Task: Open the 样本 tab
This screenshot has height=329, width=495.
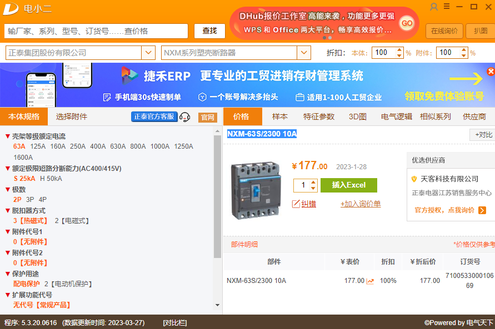Action: point(279,117)
